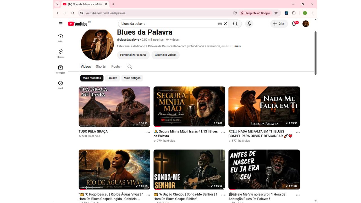Open Shorts in the left sidebar
The height and width of the screenshot is (203, 361).
click(61, 54)
